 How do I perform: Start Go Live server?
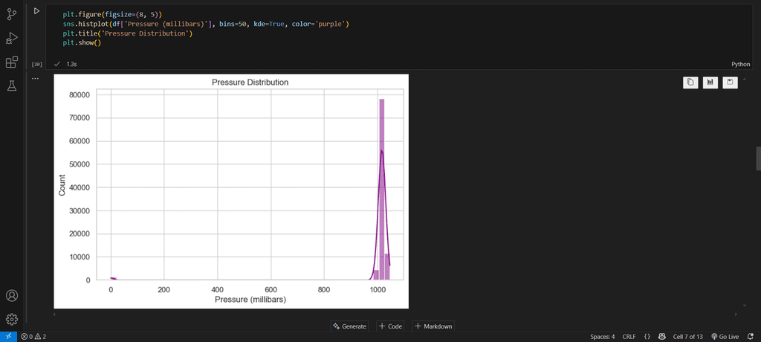(x=725, y=337)
